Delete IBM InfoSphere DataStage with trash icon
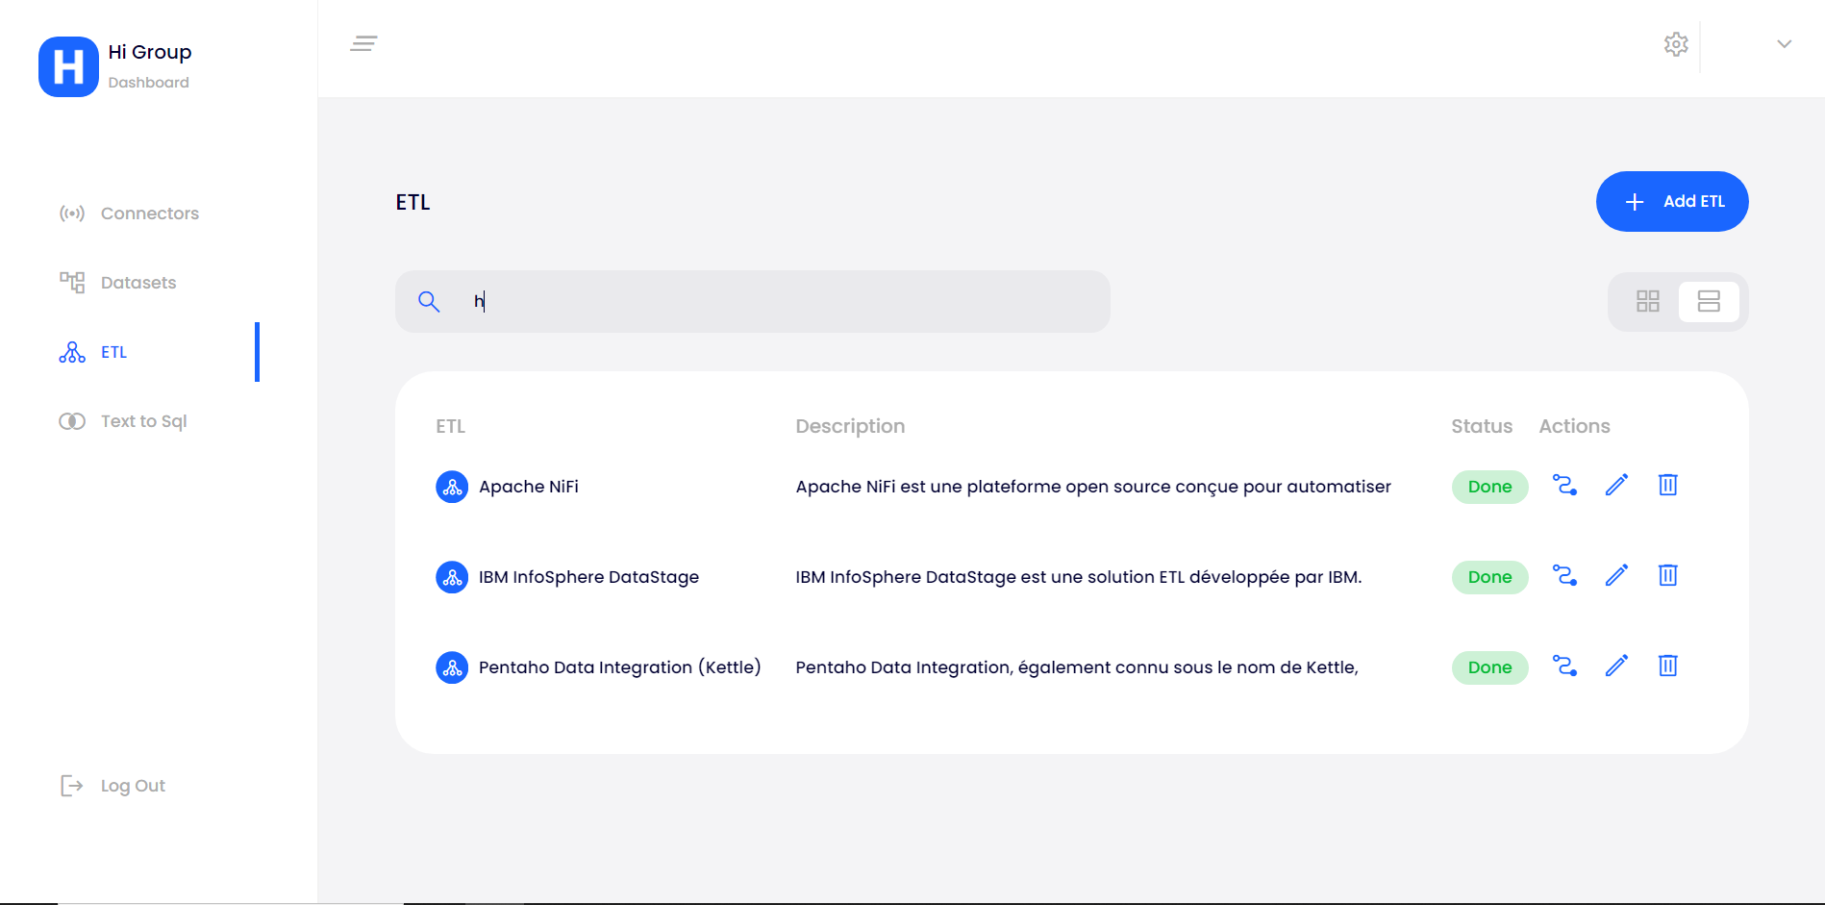The image size is (1825, 905). pos(1667,575)
